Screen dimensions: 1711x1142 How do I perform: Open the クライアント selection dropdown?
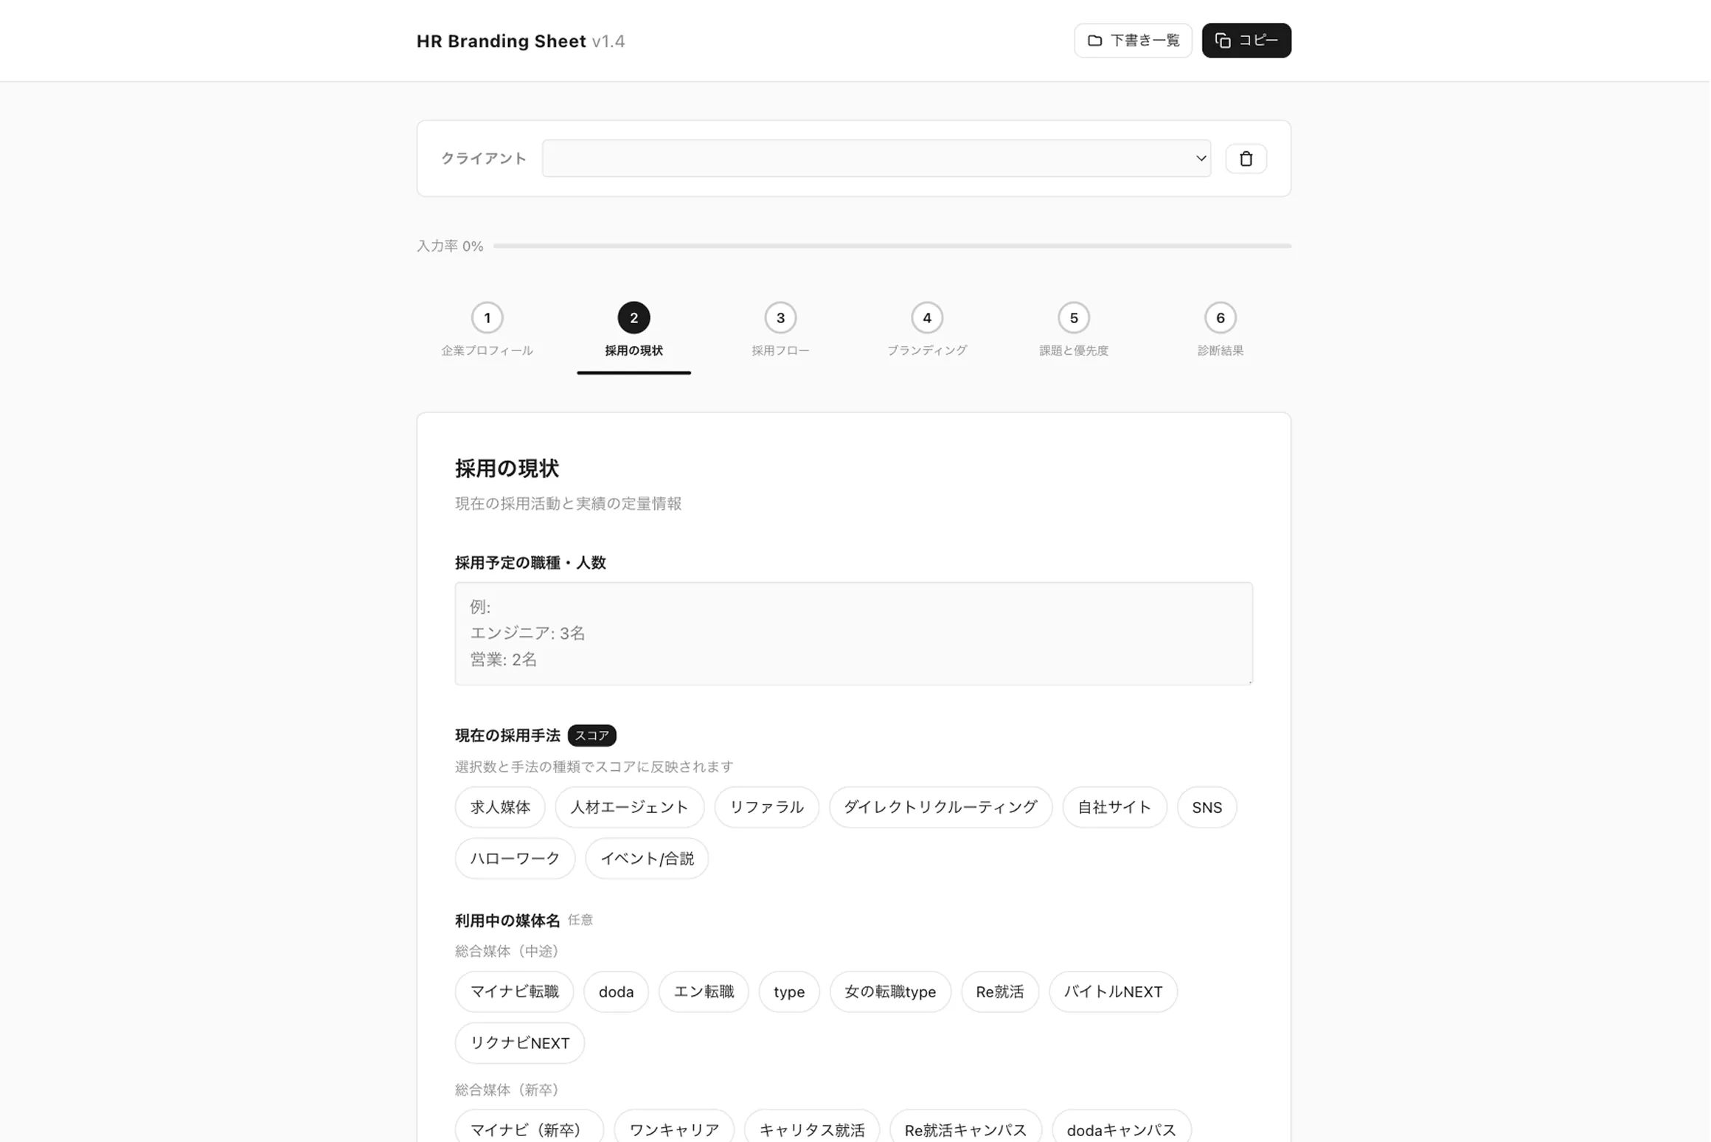click(876, 158)
